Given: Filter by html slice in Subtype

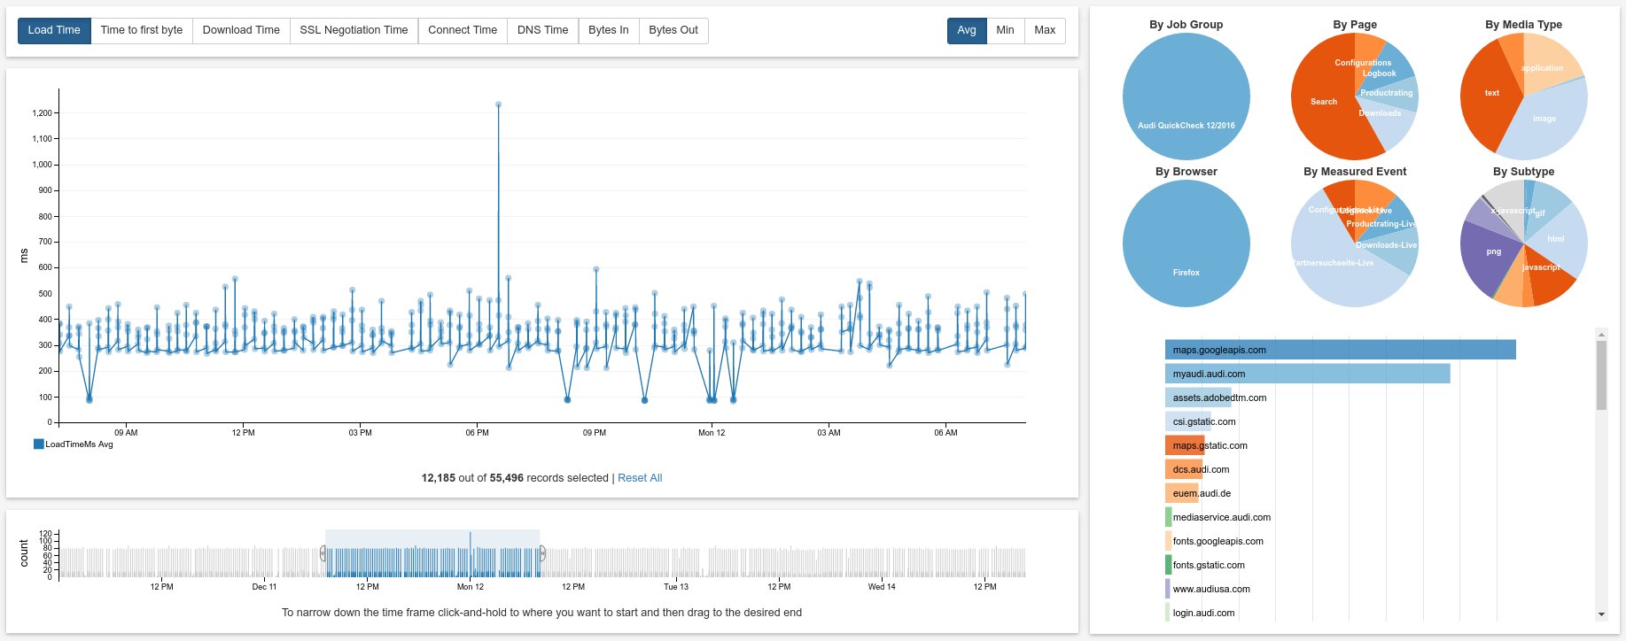Looking at the screenshot, I should (1558, 239).
